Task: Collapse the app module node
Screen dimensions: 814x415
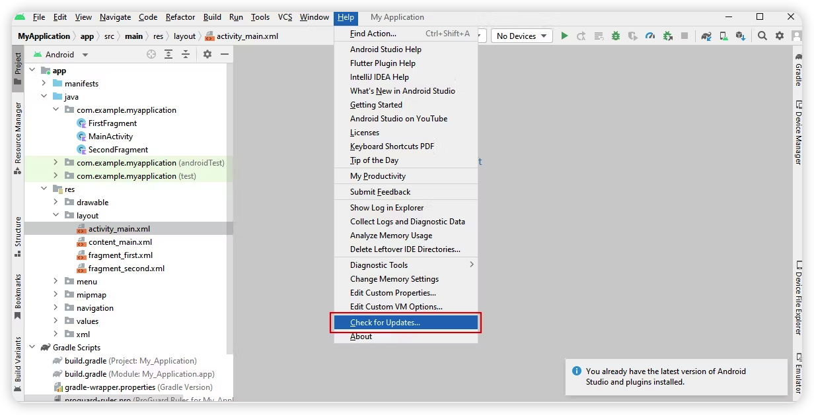Action: pyautogui.click(x=32, y=70)
